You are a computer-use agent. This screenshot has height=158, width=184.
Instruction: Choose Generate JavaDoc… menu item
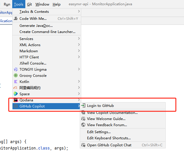(x=47, y=25)
